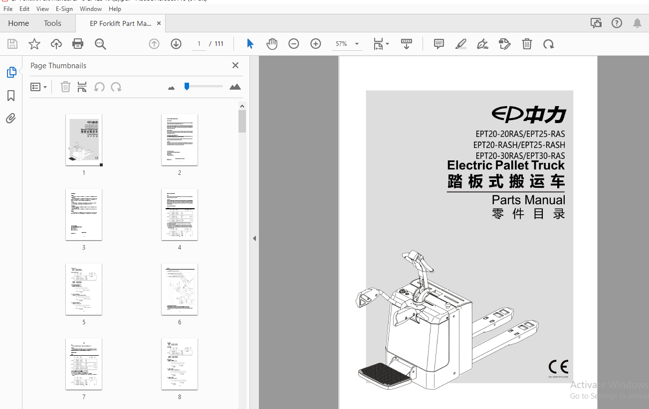Activate the Hand pan tool
Image resolution: width=649 pixels, height=409 pixels.
pos(271,44)
